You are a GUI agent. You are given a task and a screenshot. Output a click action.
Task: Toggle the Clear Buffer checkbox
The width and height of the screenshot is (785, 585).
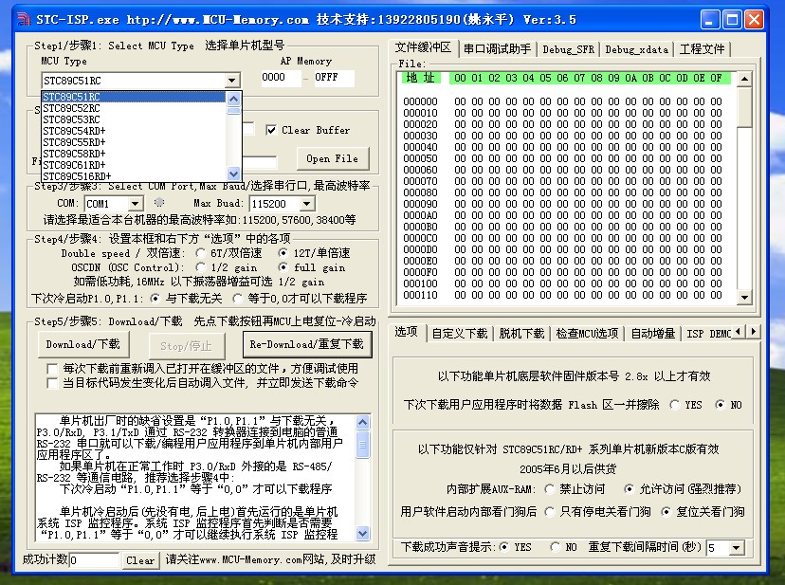(x=271, y=130)
